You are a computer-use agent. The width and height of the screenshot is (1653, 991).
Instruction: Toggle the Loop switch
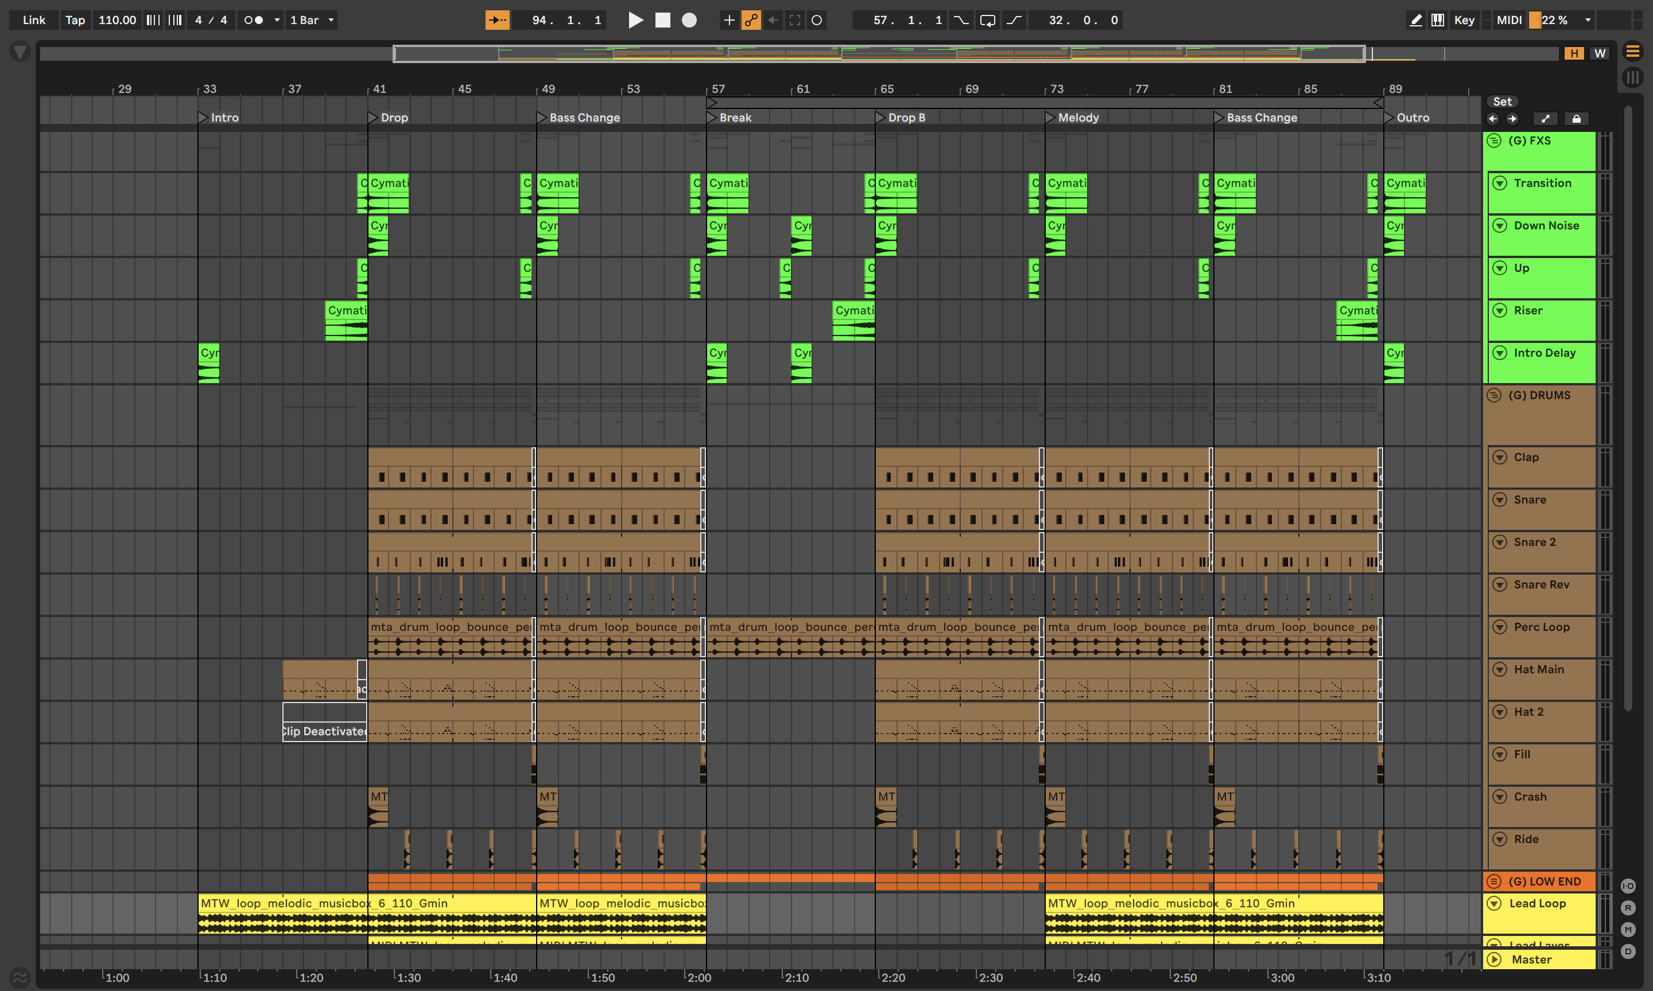point(987,20)
